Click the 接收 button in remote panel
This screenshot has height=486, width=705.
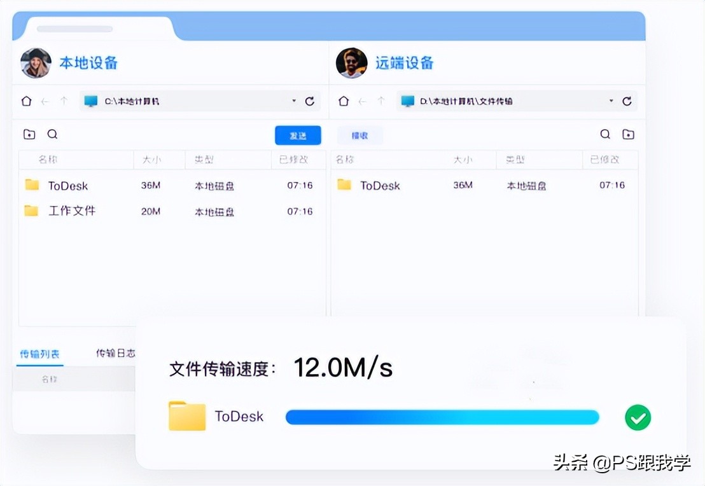click(360, 135)
